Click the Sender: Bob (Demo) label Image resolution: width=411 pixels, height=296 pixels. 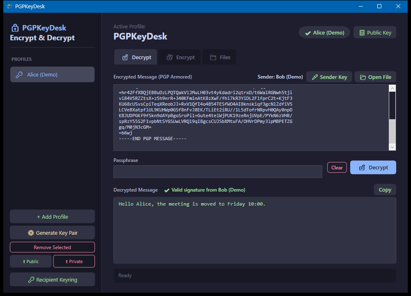click(x=280, y=77)
